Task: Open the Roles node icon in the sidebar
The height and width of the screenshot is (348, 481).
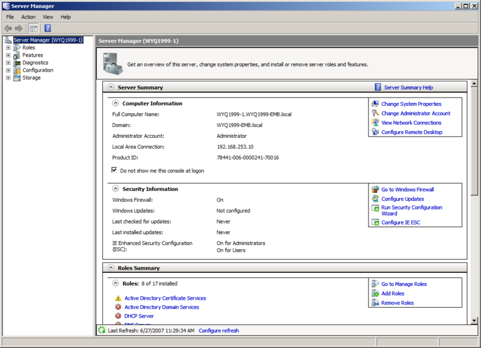Action: (x=16, y=47)
